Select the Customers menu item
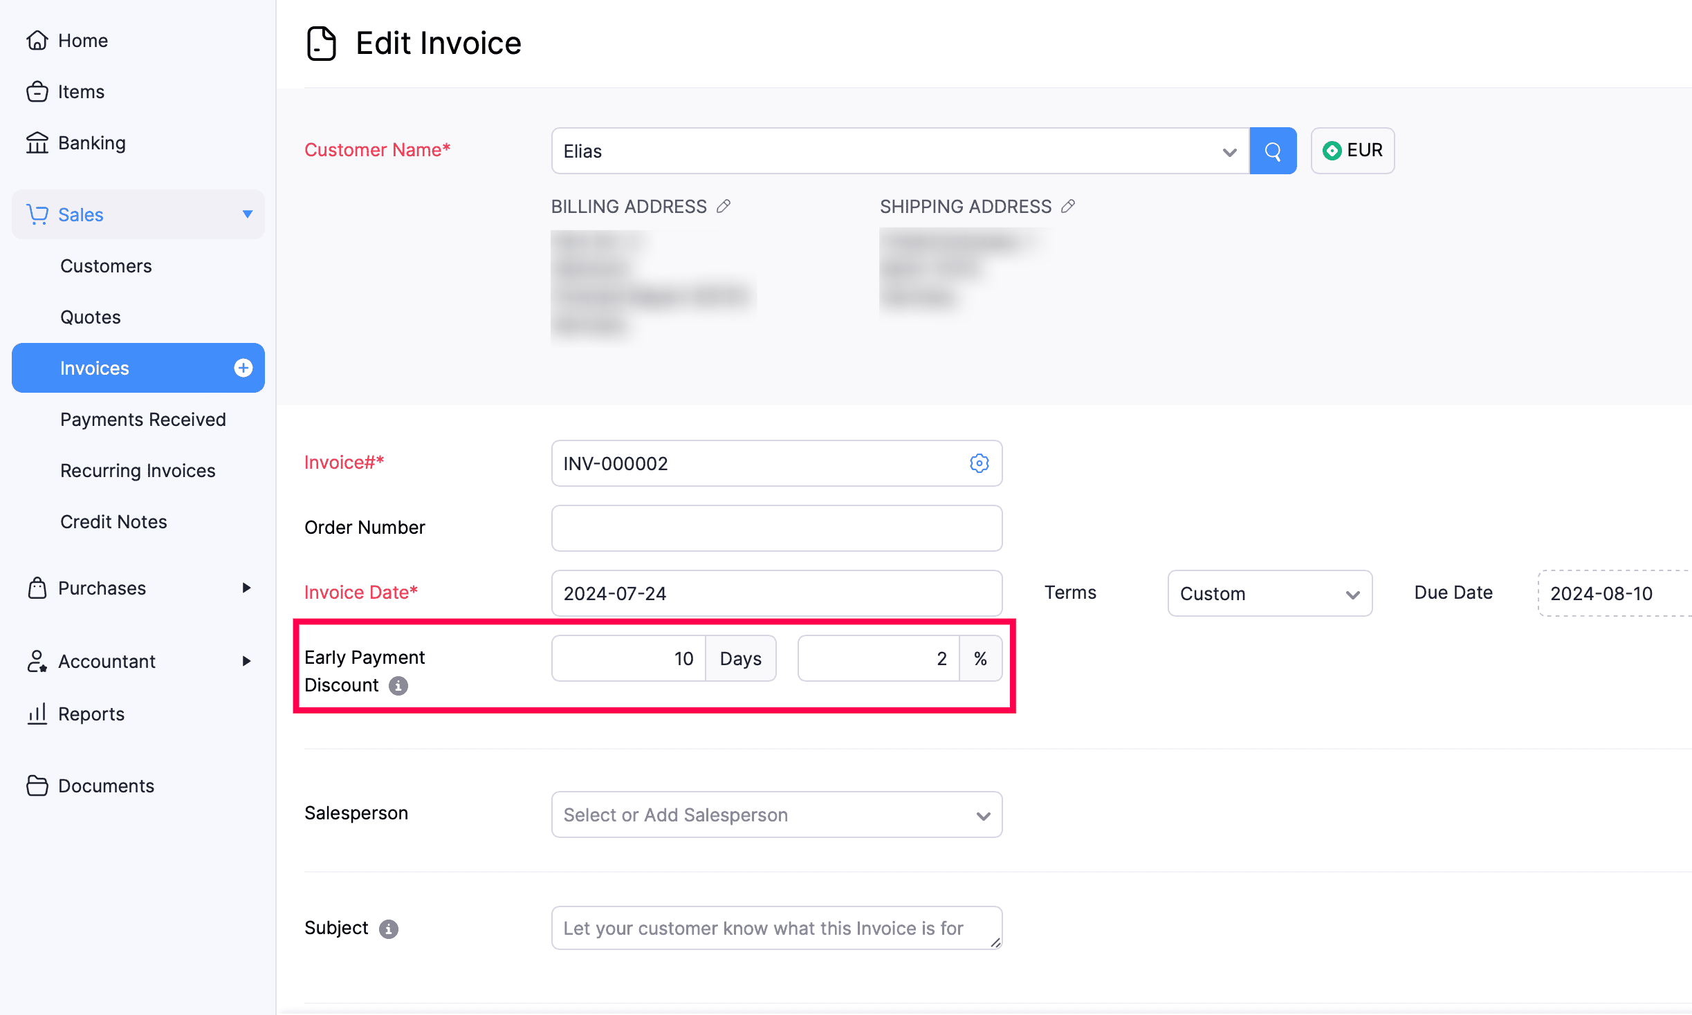This screenshot has width=1692, height=1015. click(x=107, y=266)
